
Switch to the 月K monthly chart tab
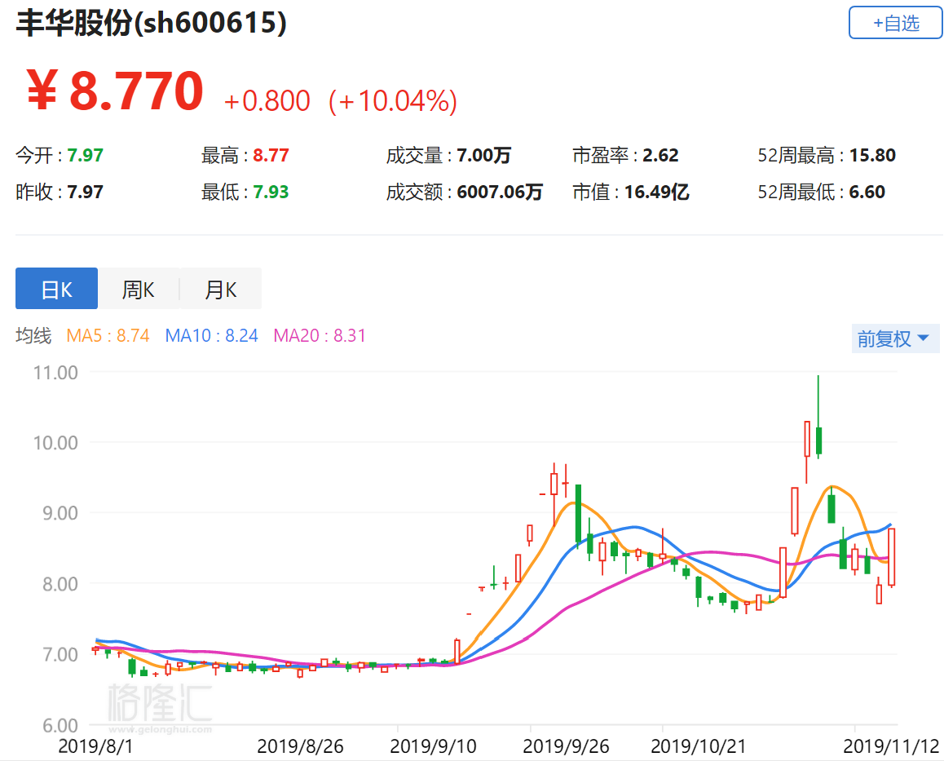[x=221, y=289]
